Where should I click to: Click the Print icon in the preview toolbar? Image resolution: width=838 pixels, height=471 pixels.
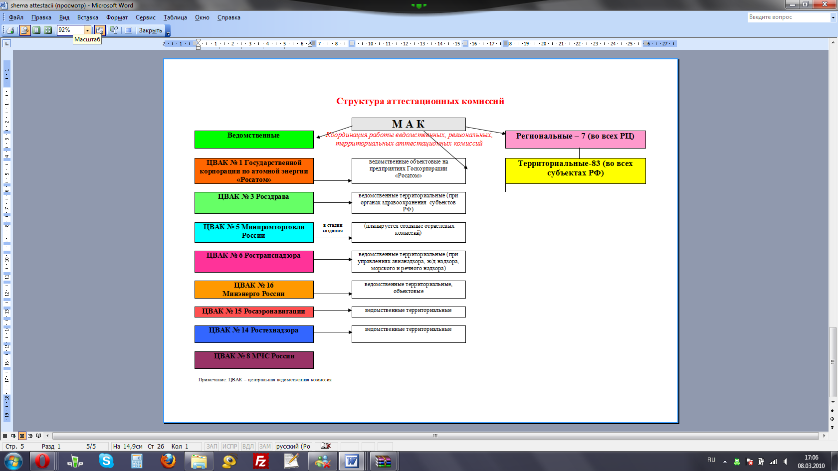click(x=10, y=30)
